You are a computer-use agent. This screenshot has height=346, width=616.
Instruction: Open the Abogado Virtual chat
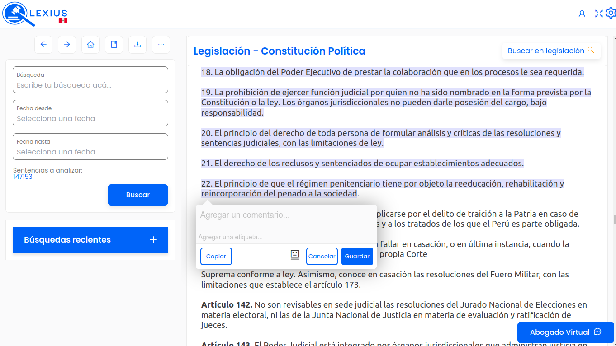[565, 332]
